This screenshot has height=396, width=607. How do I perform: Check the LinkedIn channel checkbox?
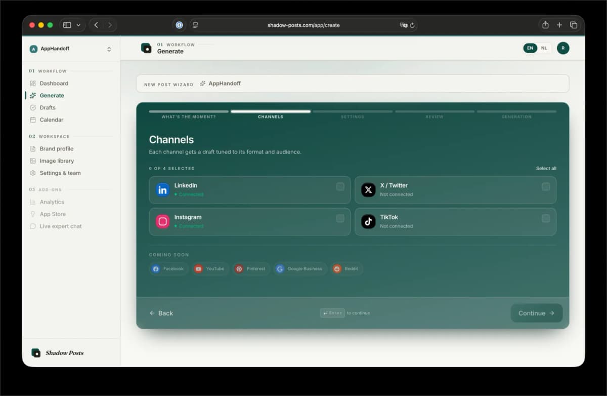click(340, 186)
